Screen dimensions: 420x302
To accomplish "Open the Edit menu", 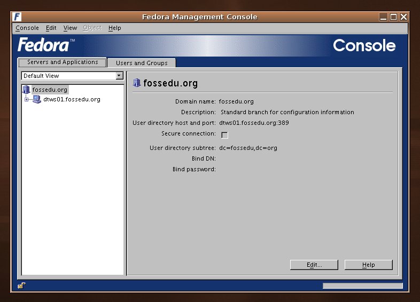I will (x=51, y=28).
